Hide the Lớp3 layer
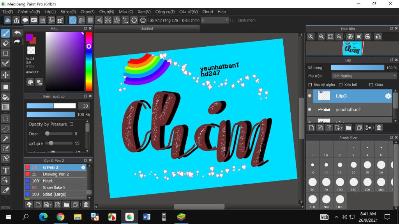The height and width of the screenshot is (224, 399). [x=310, y=96]
